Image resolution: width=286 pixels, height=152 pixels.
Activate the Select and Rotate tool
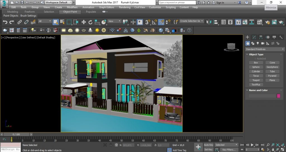click(90, 22)
